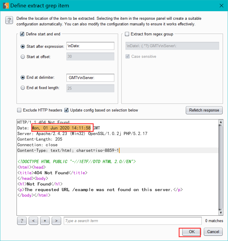Click the Refetch response button

click(204, 110)
